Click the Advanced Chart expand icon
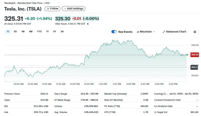This screenshot has height=116, width=201. [164, 32]
